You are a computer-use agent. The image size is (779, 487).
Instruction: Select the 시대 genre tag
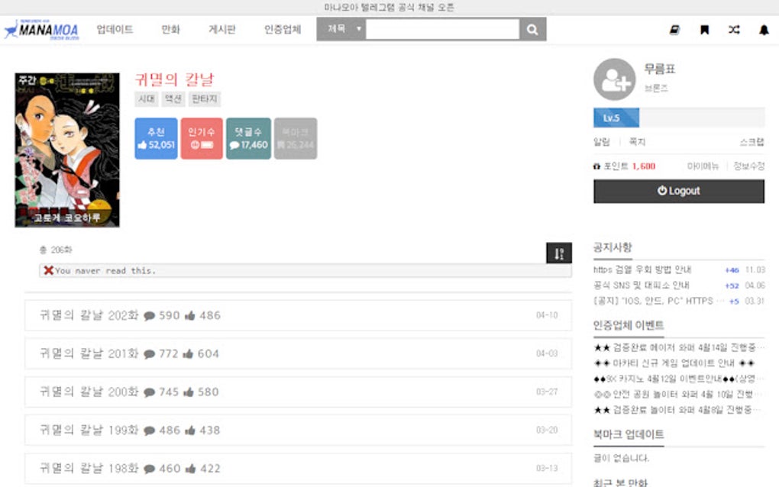[x=146, y=98]
